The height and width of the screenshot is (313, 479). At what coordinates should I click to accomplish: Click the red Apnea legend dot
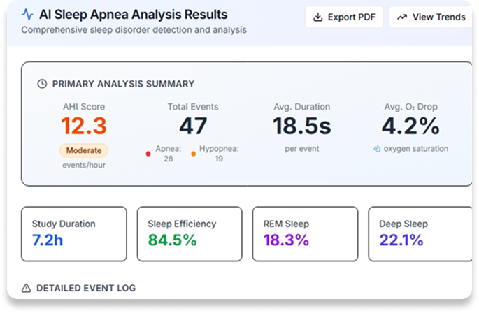coord(148,154)
